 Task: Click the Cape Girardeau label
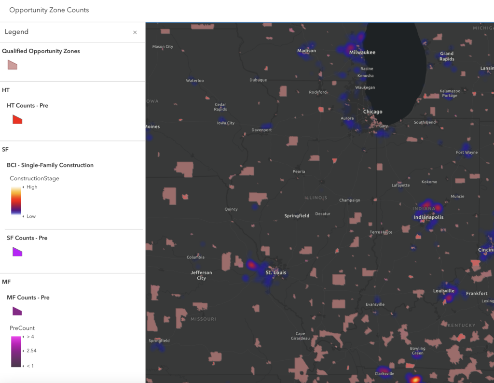click(x=300, y=336)
